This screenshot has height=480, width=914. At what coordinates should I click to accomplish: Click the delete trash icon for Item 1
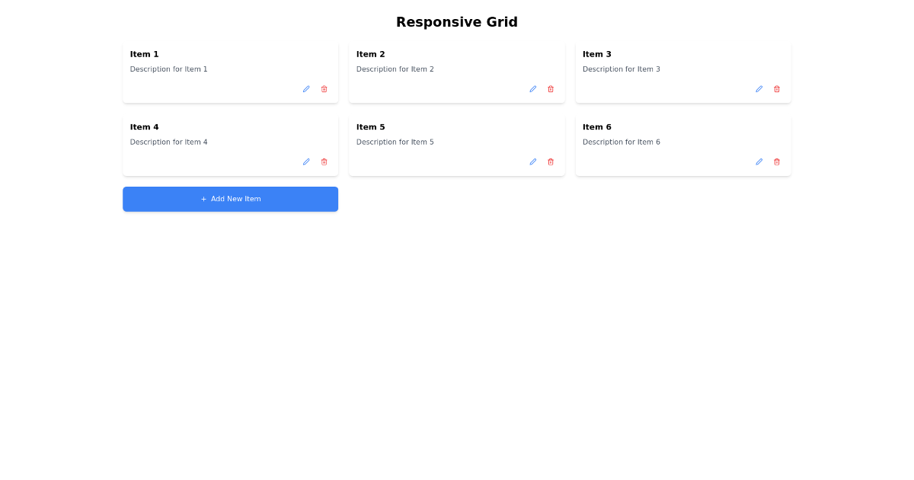pos(323,89)
